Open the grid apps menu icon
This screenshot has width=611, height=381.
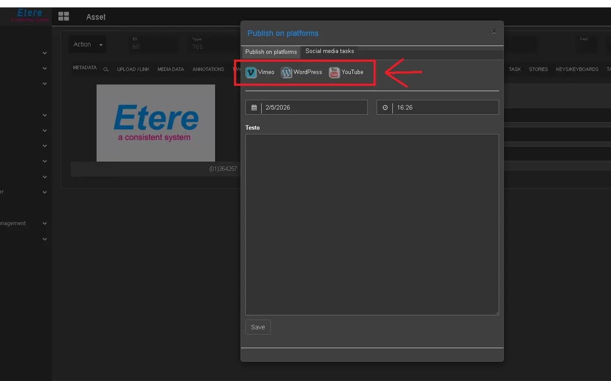coord(64,17)
